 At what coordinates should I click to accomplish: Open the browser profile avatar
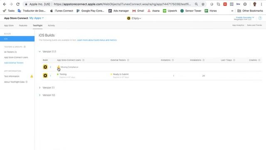click(255, 4)
